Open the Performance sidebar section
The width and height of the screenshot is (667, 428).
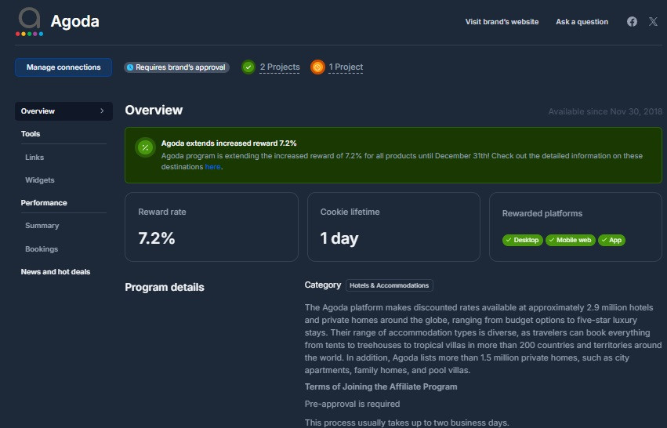tap(44, 203)
